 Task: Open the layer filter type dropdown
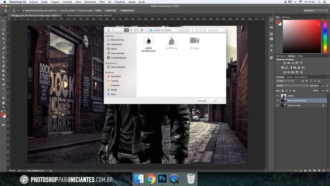tap(285, 81)
